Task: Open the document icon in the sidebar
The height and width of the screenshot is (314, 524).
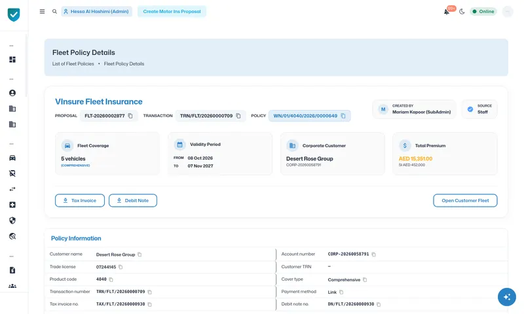Action: click(12, 270)
